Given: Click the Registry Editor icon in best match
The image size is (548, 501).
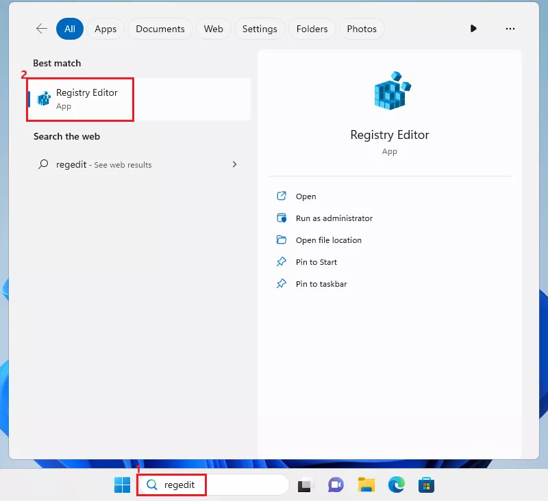Looking at the screenshot, I should [x=44, y=99].
